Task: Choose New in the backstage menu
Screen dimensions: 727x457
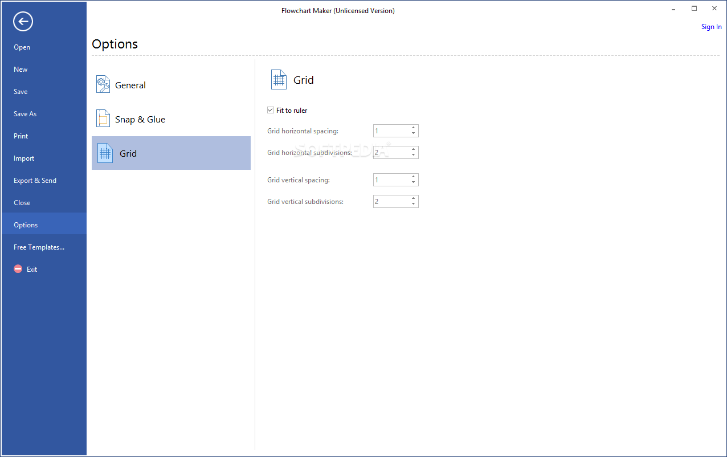Action: coord(44,70)
